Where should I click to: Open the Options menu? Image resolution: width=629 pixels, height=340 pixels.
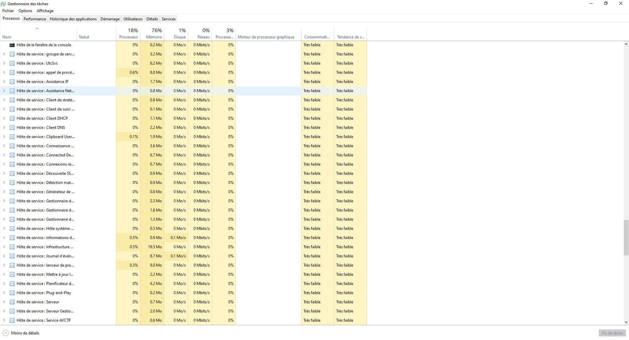[x=25, y=11]
